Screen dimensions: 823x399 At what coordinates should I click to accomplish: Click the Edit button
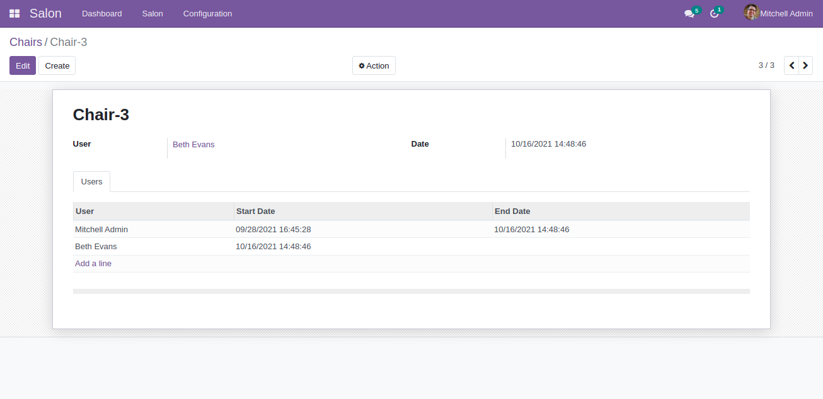23,65
